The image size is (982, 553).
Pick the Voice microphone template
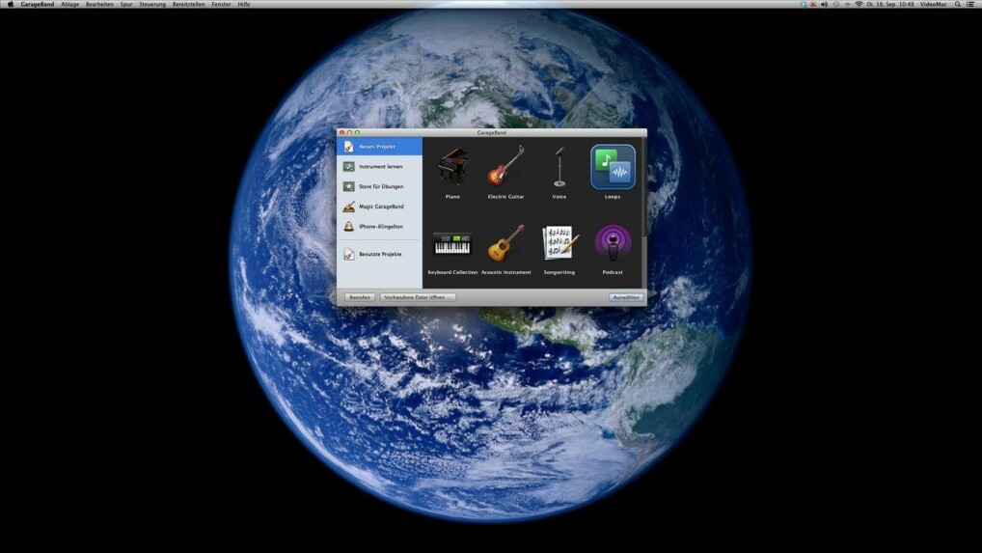coord(559,168)
